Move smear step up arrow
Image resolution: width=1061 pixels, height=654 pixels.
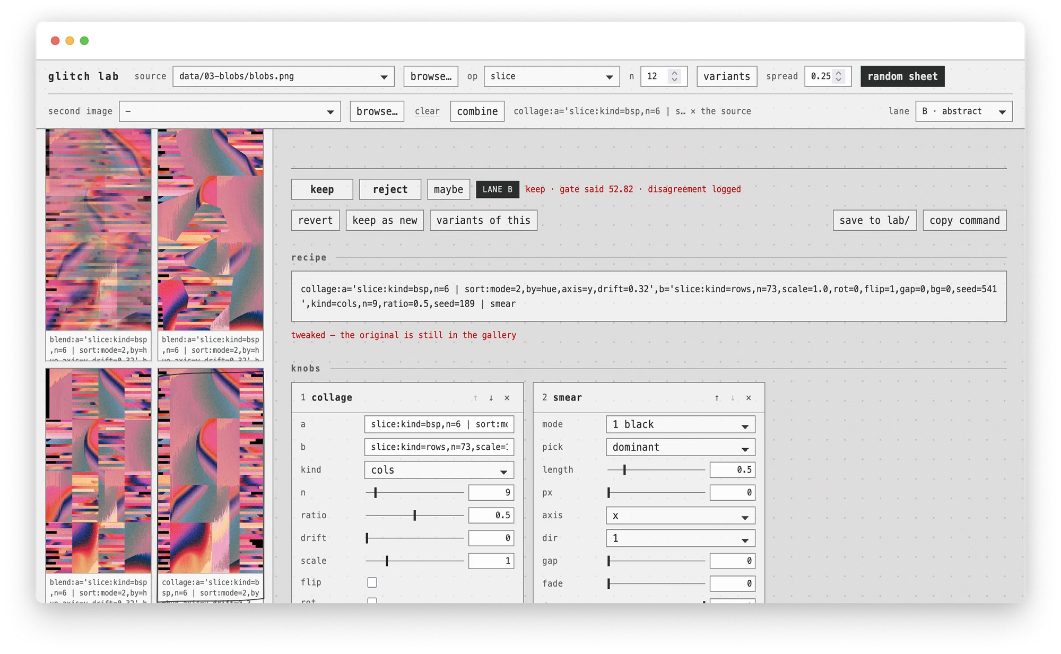pyautogui.click(x=717, y=398)
